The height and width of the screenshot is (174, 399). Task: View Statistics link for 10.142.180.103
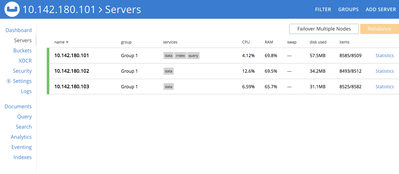click(384, 87)
